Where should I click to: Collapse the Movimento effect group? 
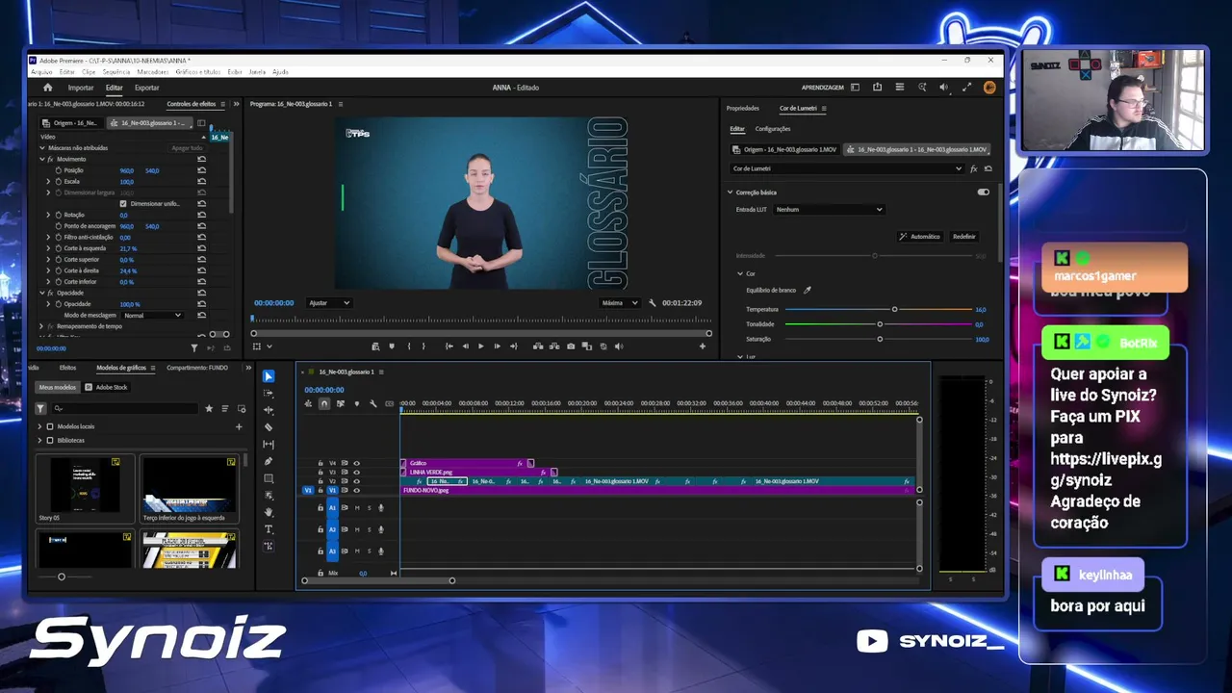42,159
